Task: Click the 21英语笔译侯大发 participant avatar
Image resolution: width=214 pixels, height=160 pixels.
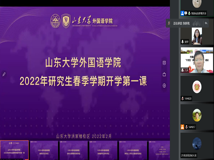Action: pos(197,144)
